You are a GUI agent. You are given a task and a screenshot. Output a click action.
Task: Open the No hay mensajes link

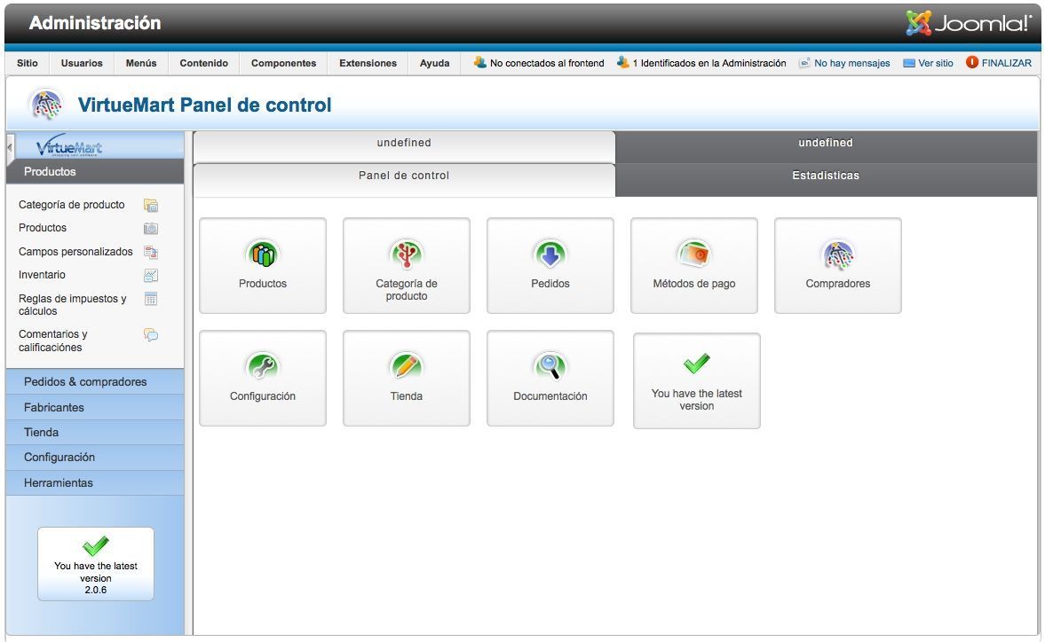click(x=851, y=63)
